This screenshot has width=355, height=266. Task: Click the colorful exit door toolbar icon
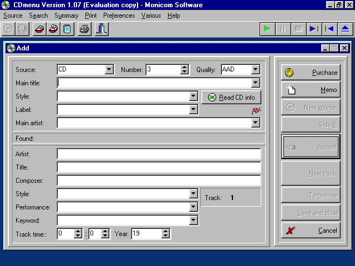[x=101, y=29]
